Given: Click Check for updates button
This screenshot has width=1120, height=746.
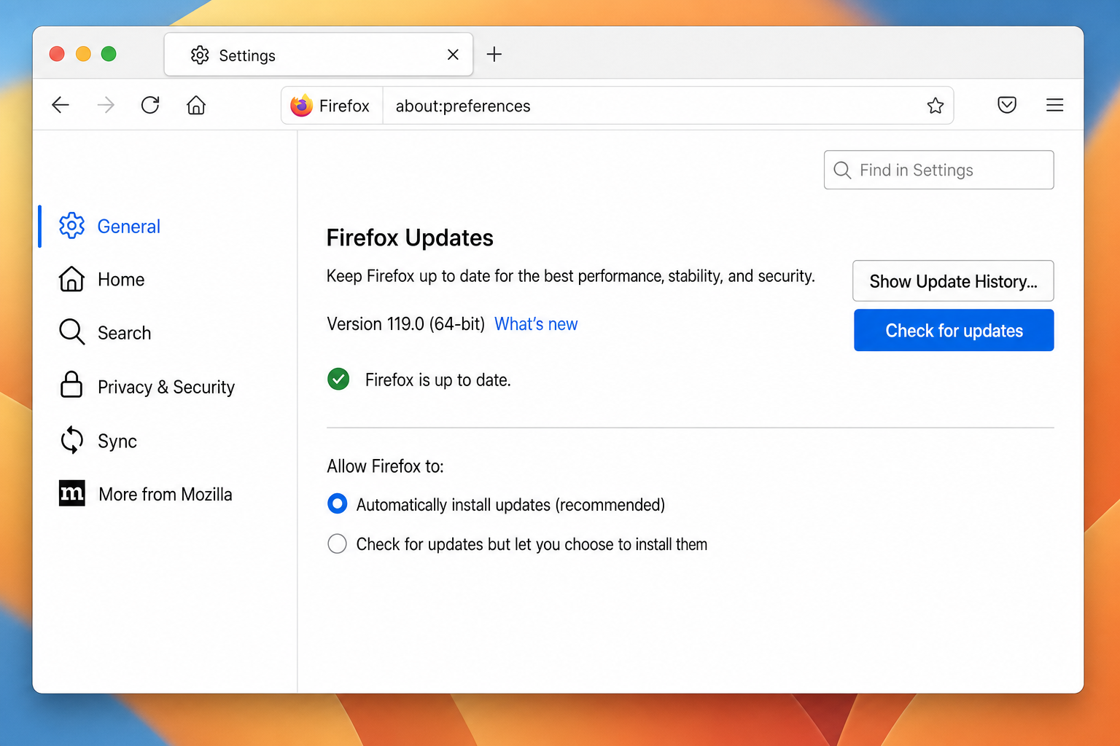Looking at the screenshot, I should [954, 330].
